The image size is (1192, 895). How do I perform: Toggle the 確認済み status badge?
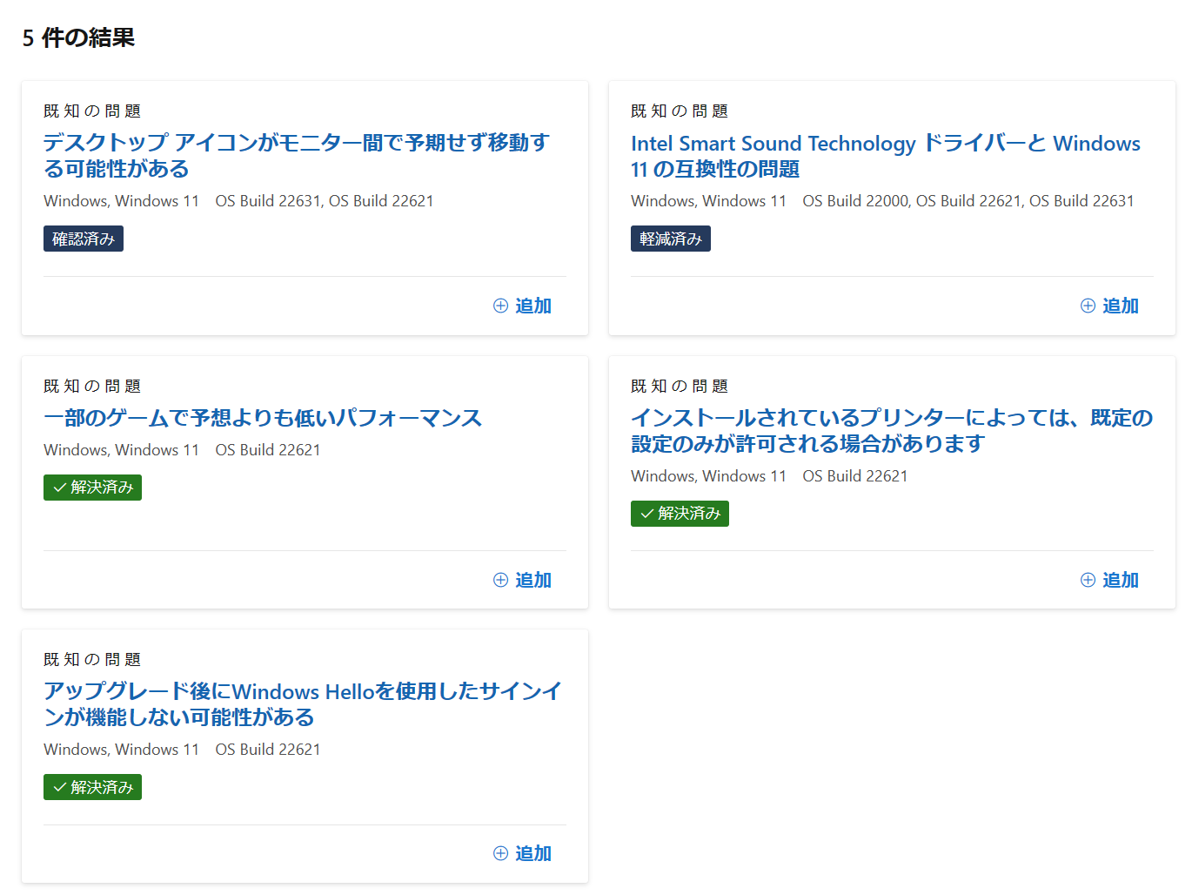click(x=84, y=238)
